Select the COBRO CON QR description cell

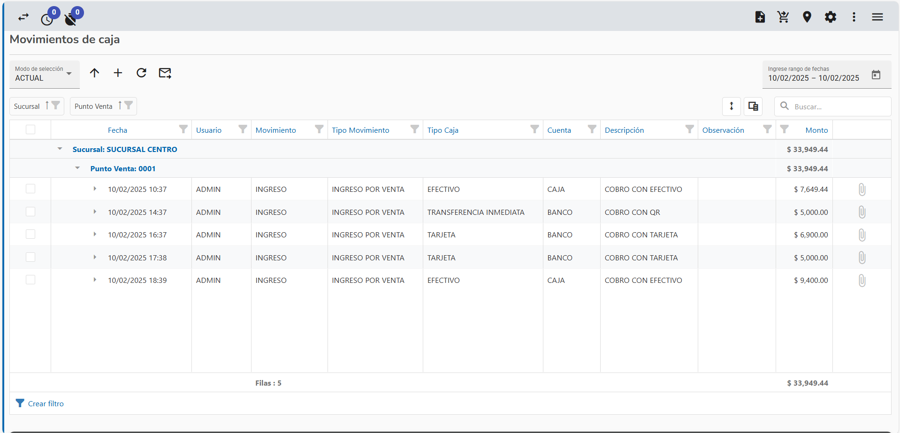648,212
